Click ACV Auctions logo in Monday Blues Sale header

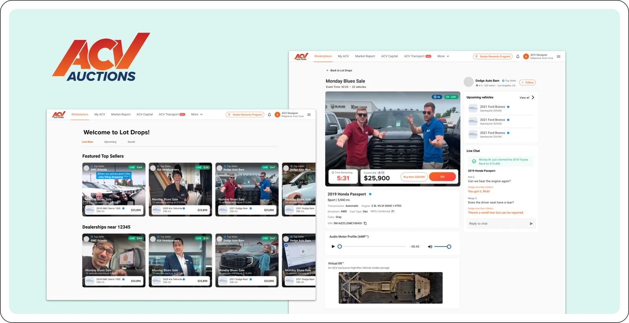(302, 57)
